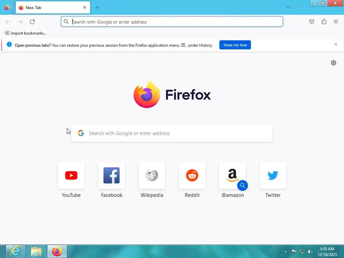Click the Firefox logo on new tab page
This screenshot has width=344, height=258.
(172, 94)
